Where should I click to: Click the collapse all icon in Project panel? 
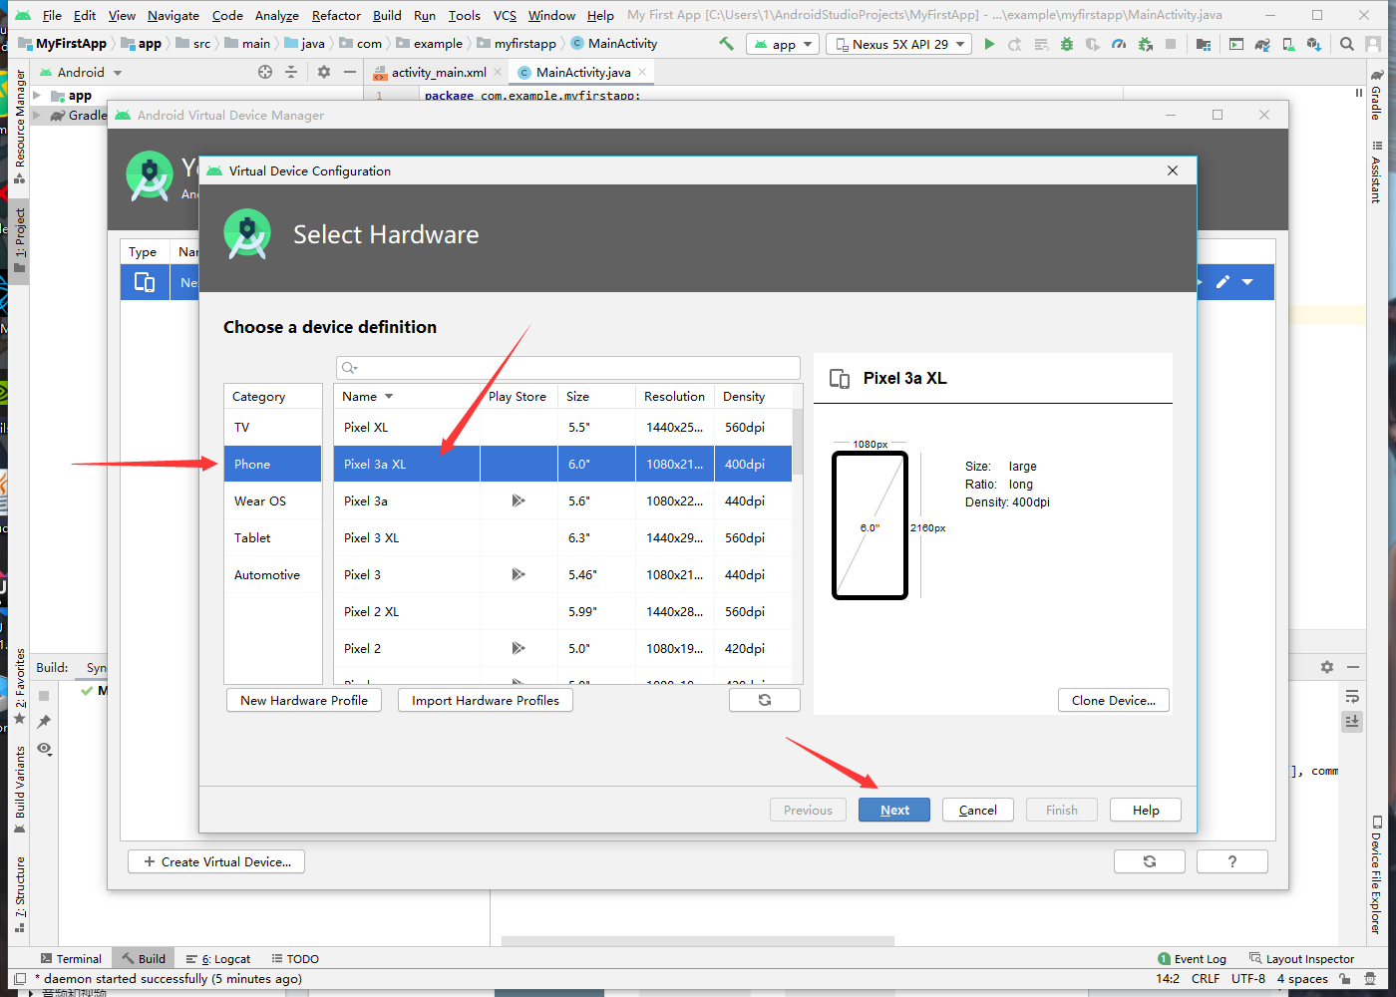(x=291, y=72)
